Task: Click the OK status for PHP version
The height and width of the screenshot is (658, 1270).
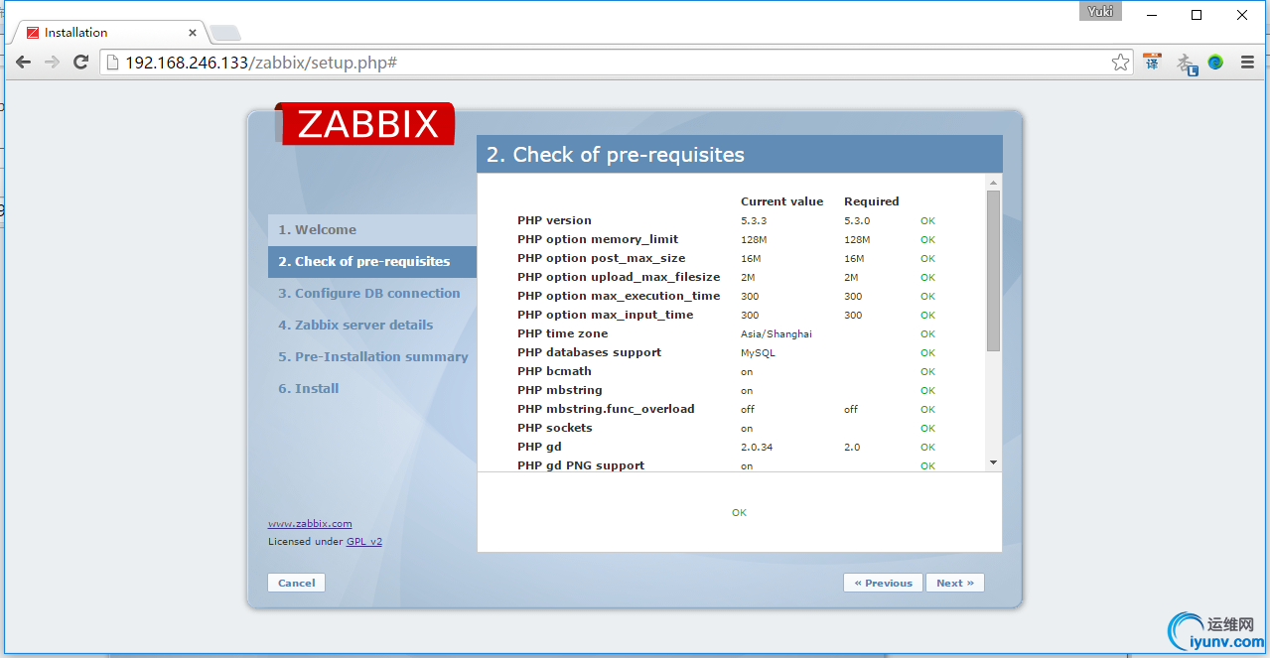Action: (x=927, y=221)
